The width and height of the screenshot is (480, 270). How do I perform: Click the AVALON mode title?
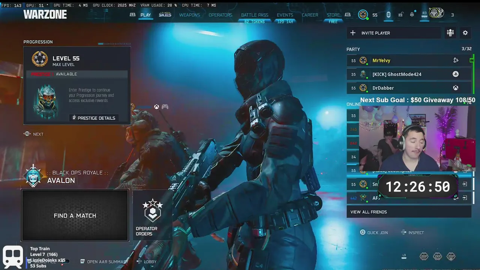61,180
